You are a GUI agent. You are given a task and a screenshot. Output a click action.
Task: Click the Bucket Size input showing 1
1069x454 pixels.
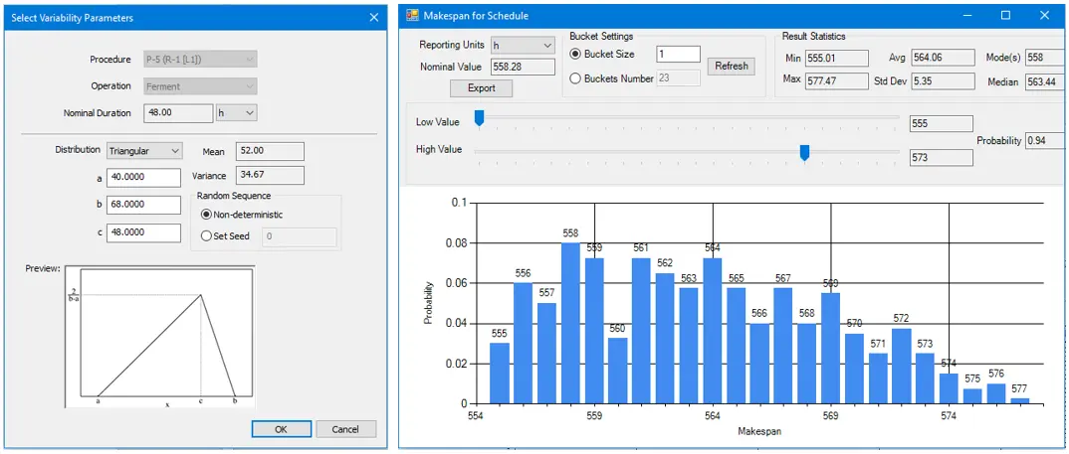coord(679,54)
